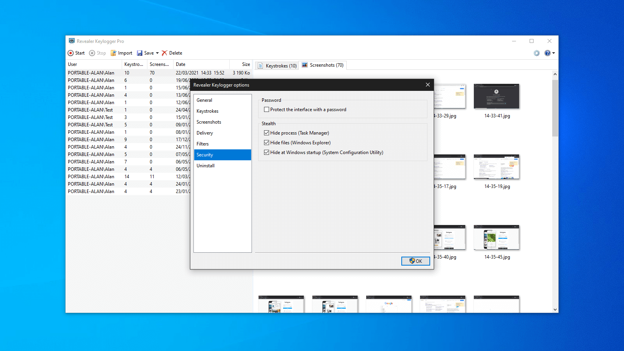Click the blue help question mark icon

coord(548,53)
